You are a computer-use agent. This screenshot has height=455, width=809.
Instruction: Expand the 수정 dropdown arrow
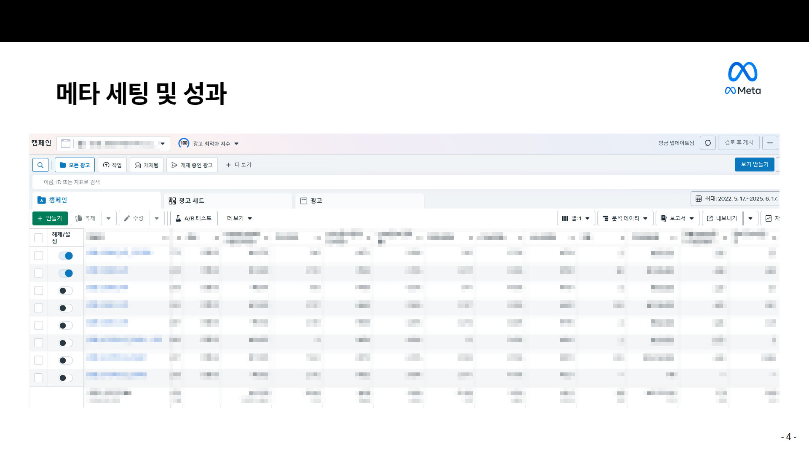[157, 218]
